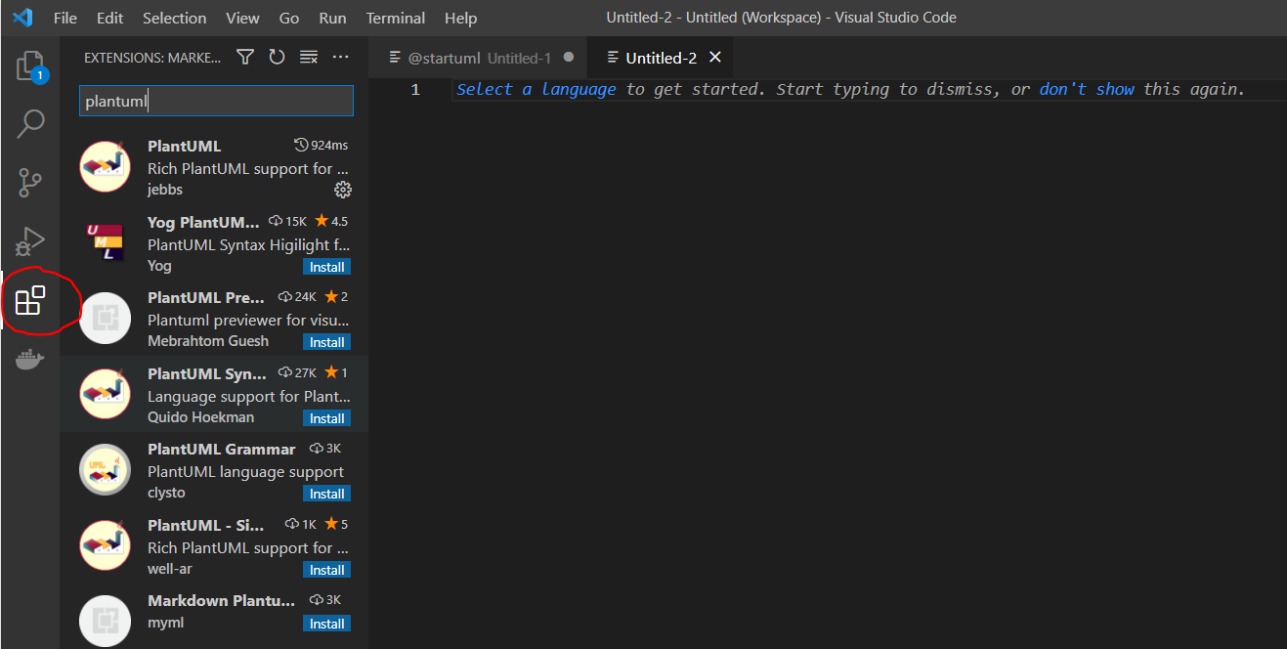Click the PlantUML Syntax extension icon

(x=106, y=394)
